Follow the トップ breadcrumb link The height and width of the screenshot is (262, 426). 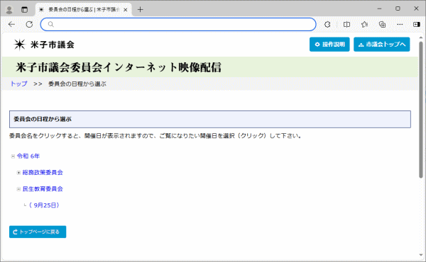click(18, 84)
